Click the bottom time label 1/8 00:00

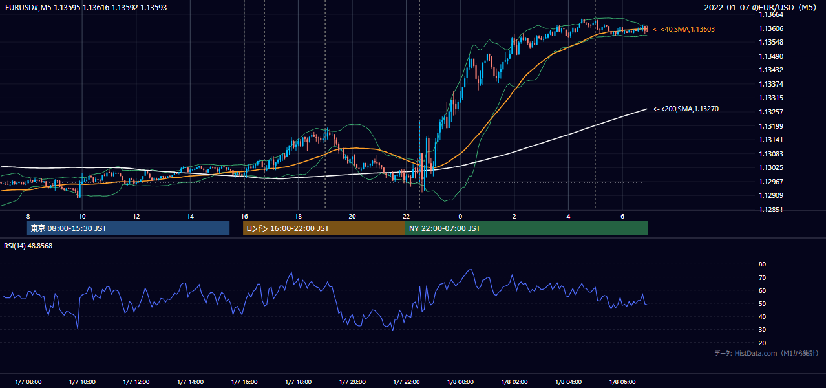pyautogui.click(x=460, y=382)
